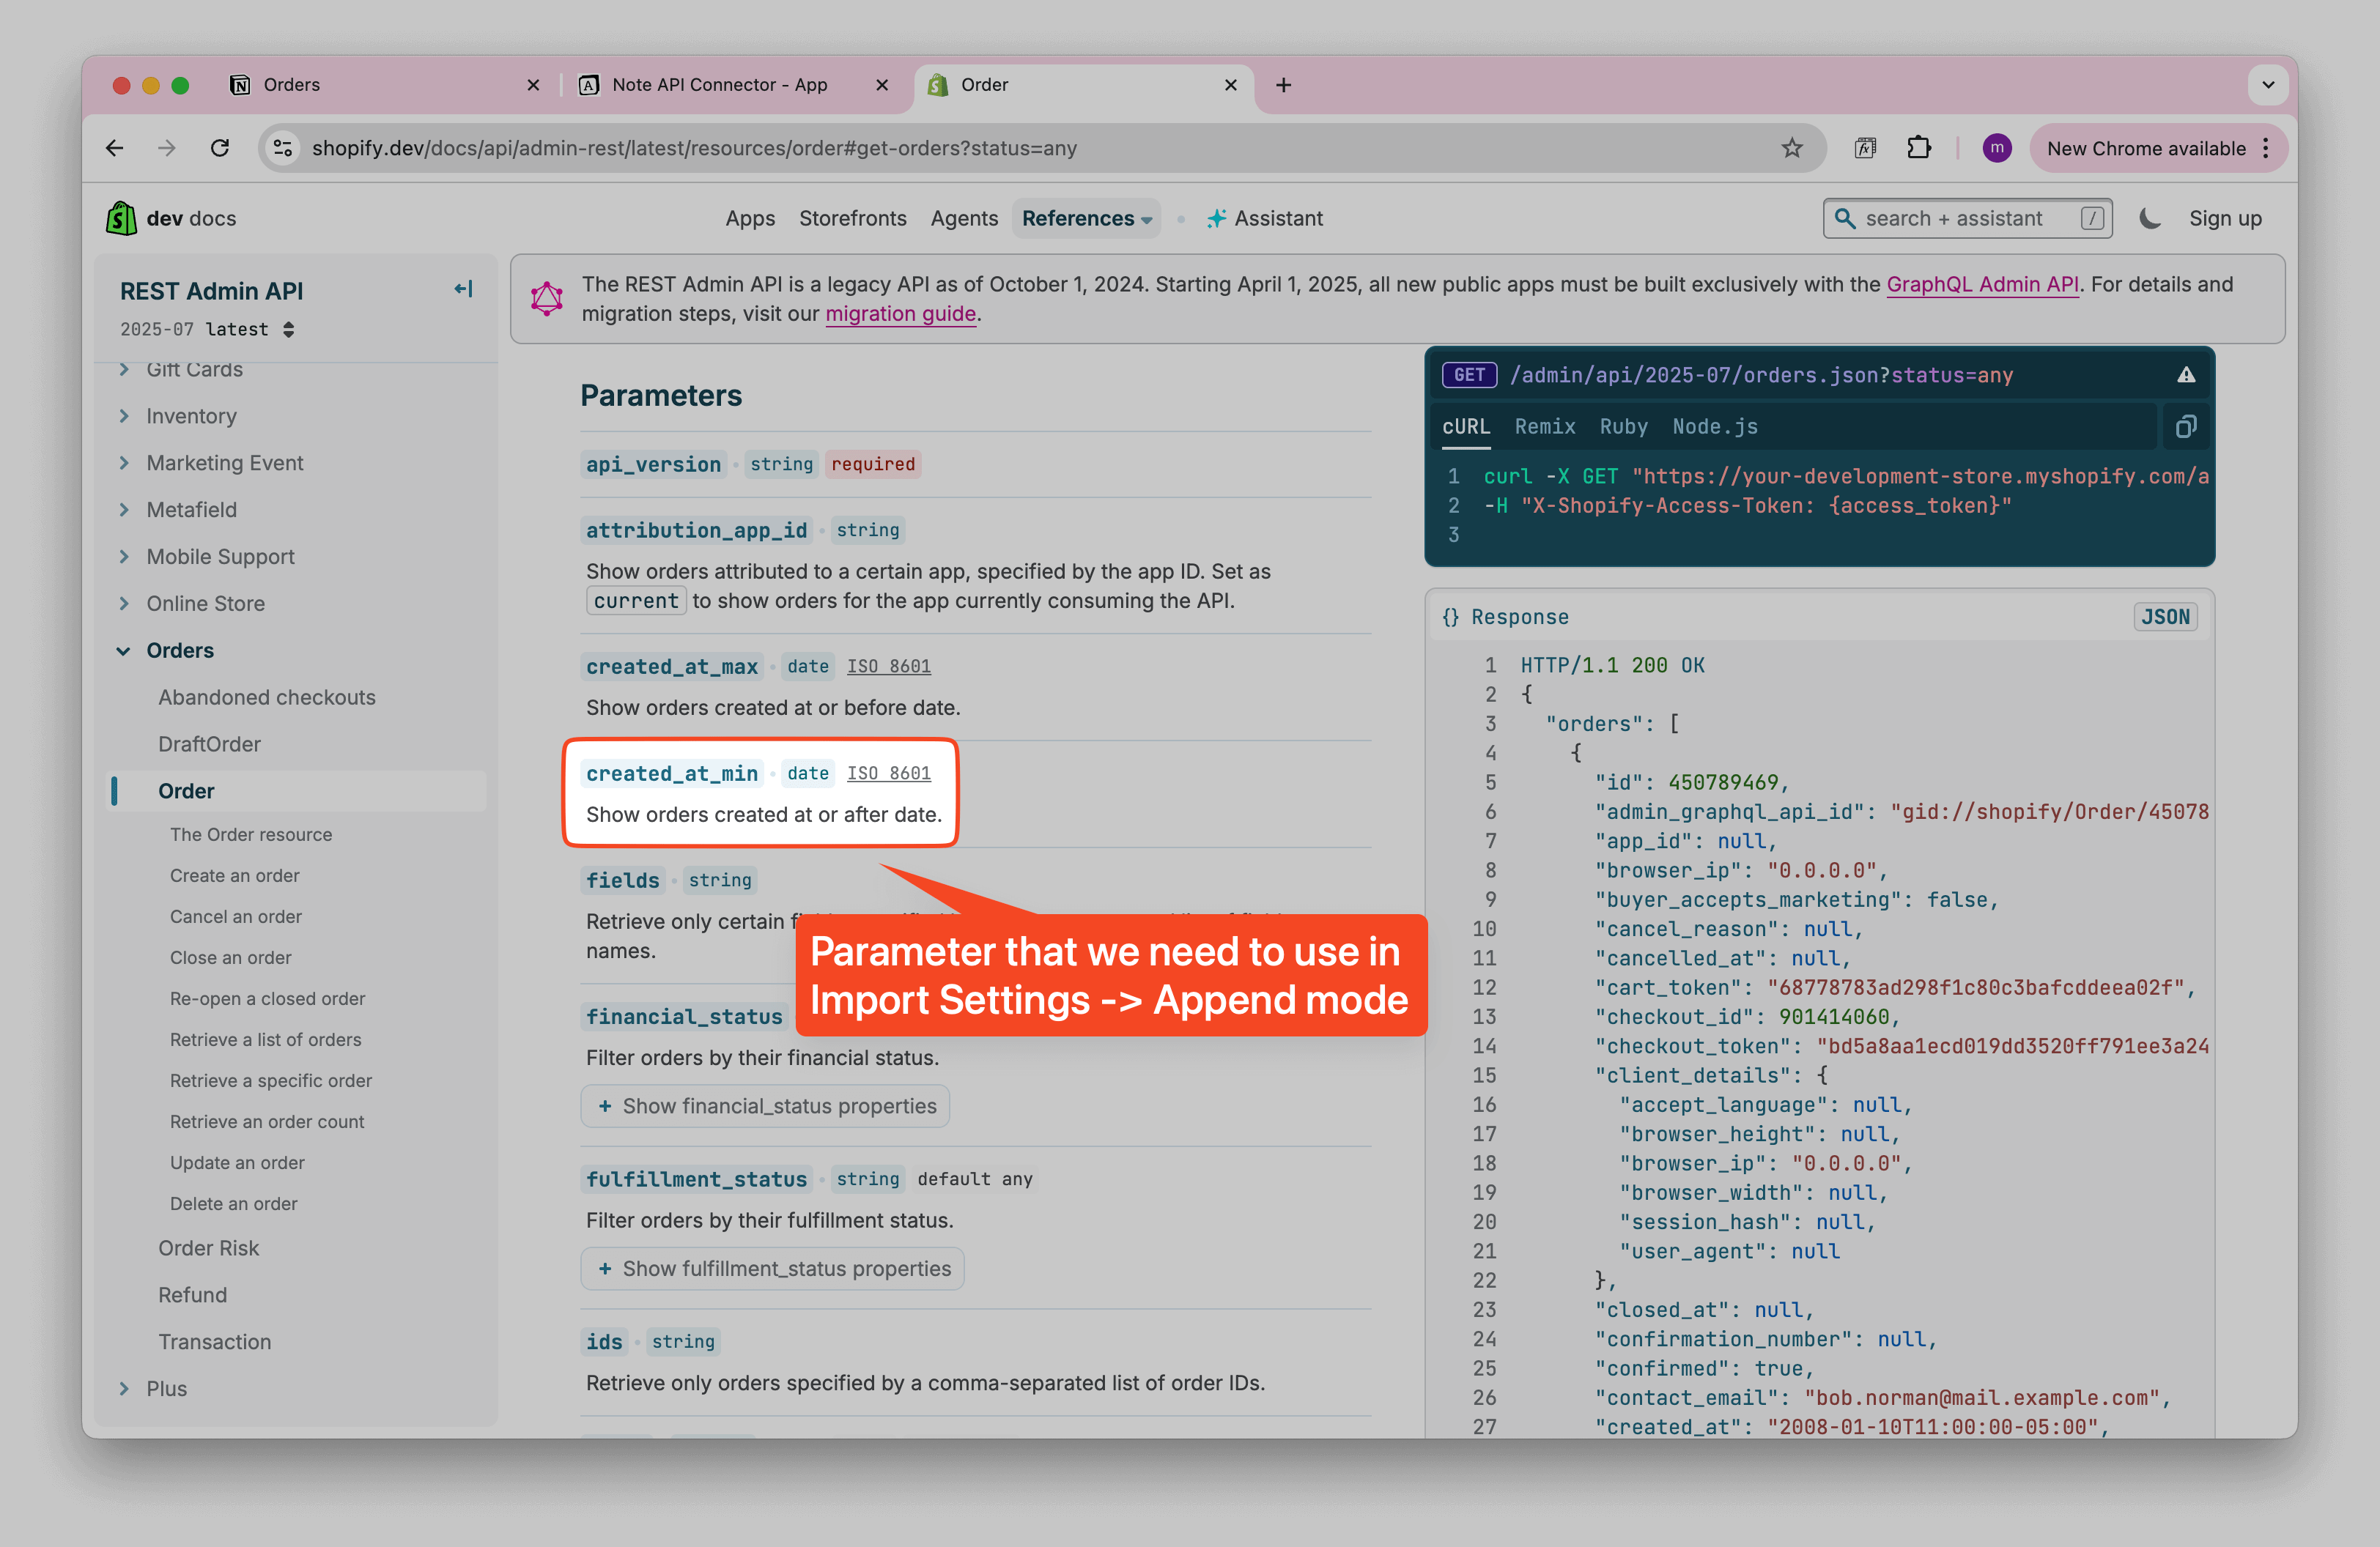Open Chrome extensions puzzle icon

pos(1918,148)
